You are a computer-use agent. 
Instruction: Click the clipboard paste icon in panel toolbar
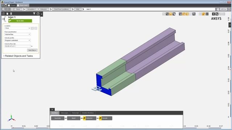[x=7, y=14]
